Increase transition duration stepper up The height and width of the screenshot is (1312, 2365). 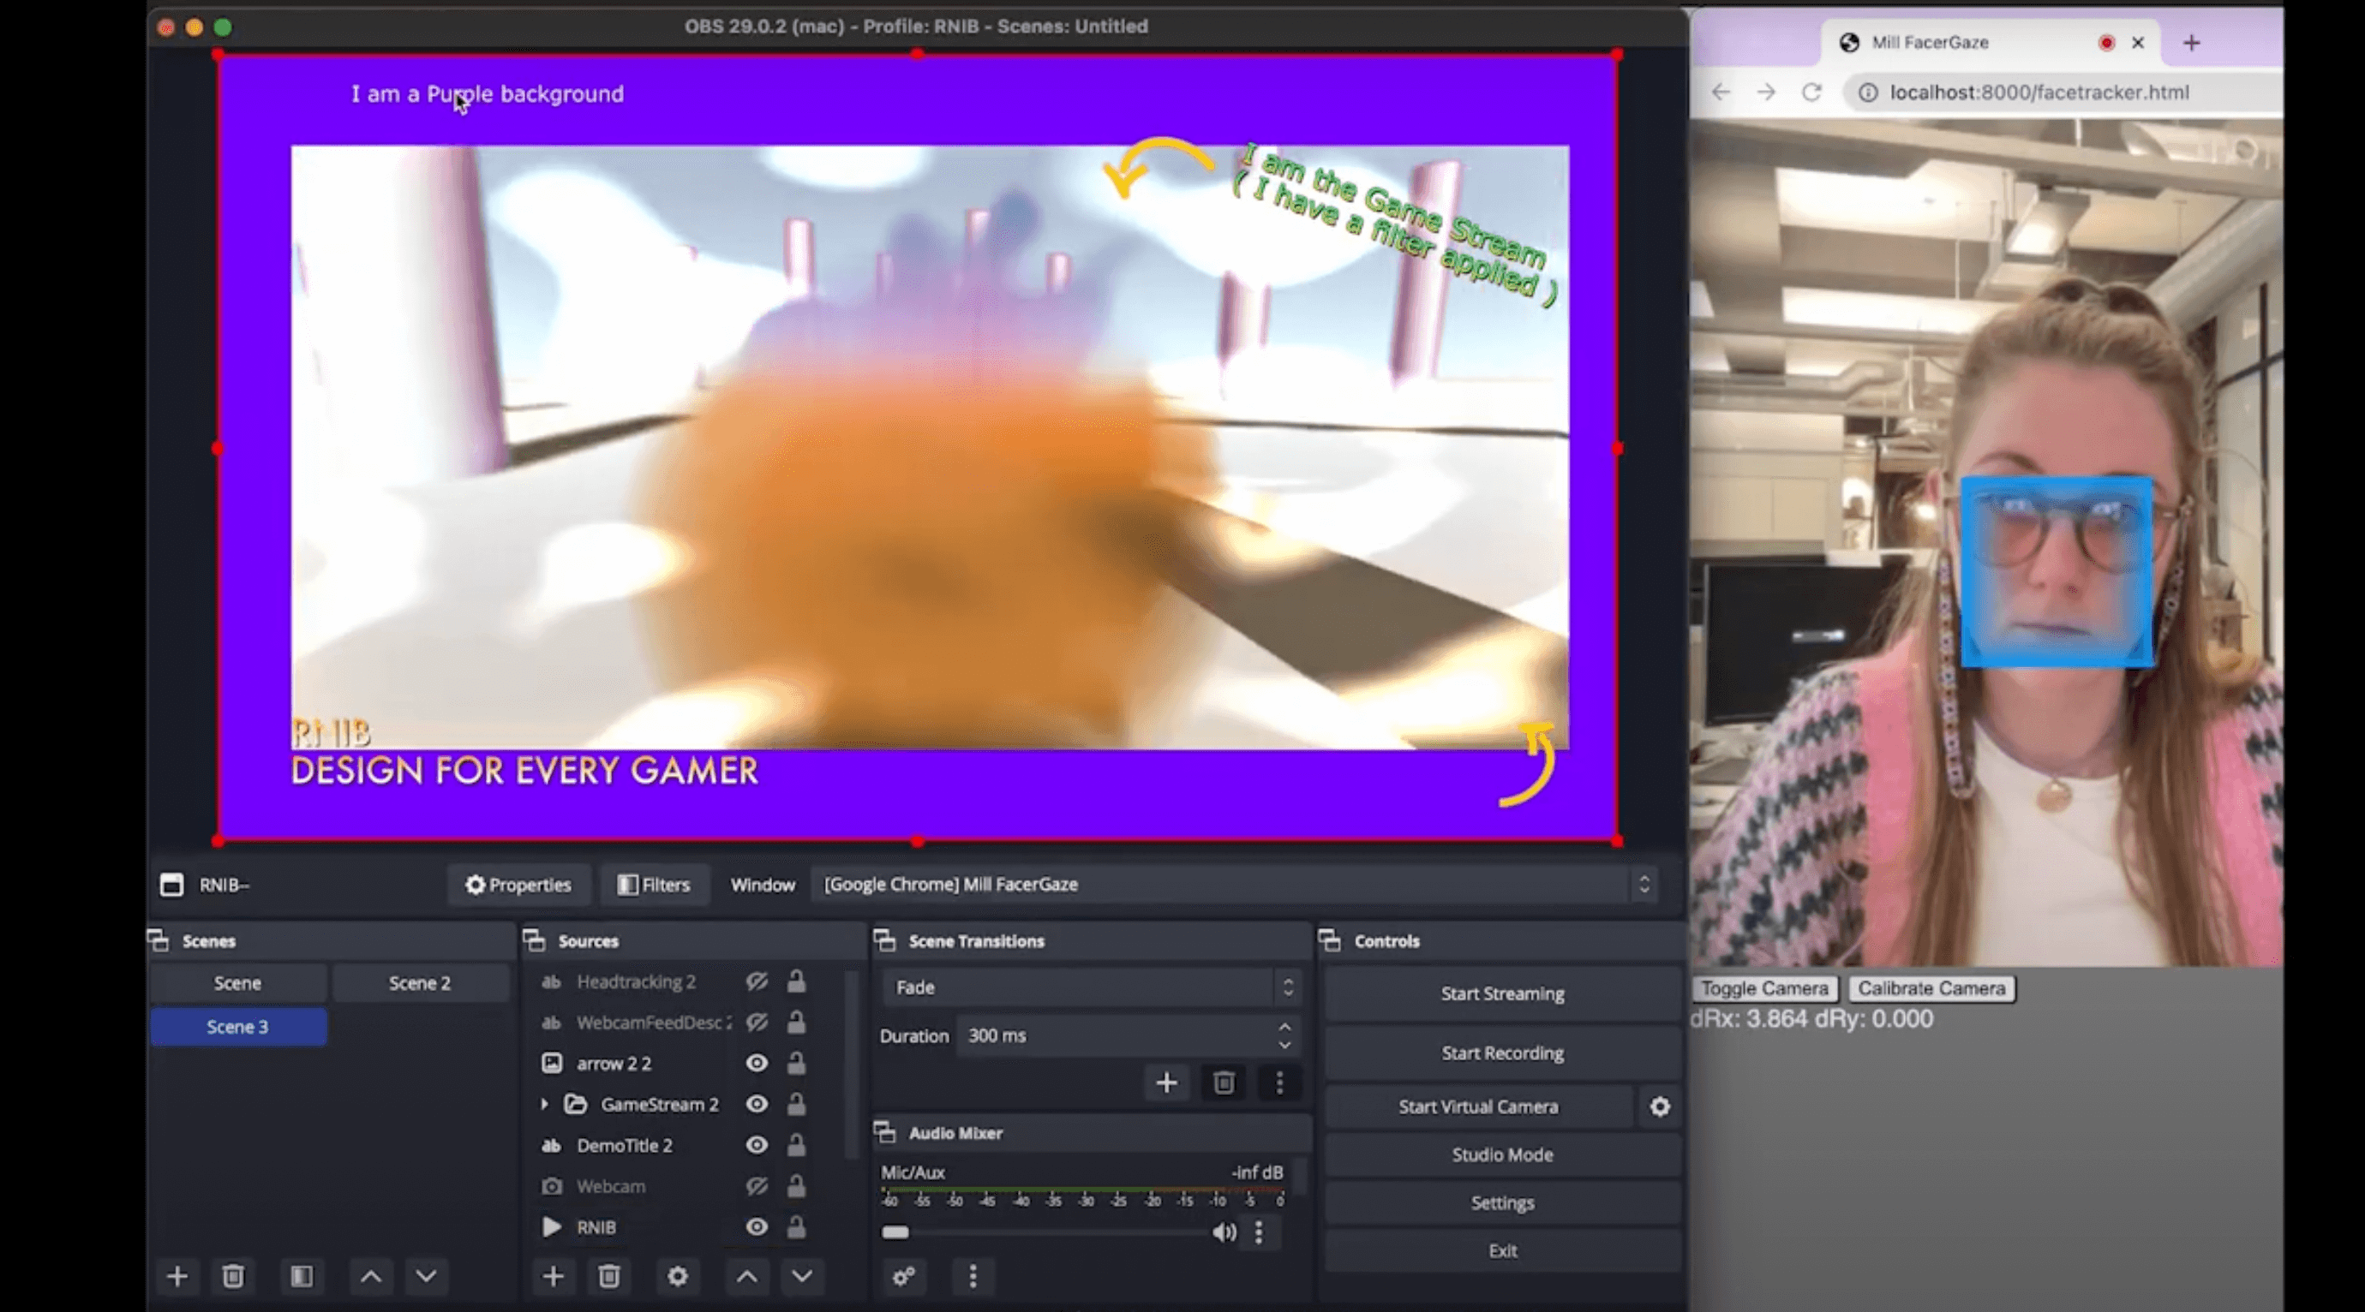pyautogui.click(x=1284, y=1027)
